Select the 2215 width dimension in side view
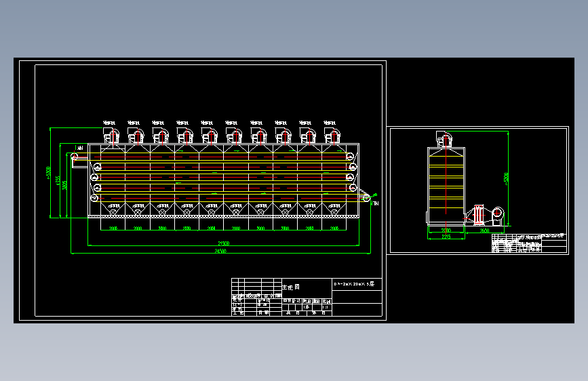This screenshot has width=588, height=381. tap(446, 237)
